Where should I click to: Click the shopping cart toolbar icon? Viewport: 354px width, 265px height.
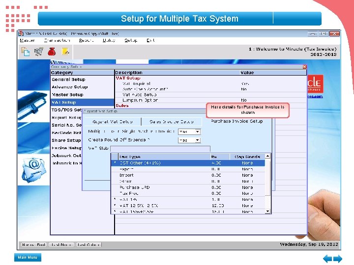[39, 52]
